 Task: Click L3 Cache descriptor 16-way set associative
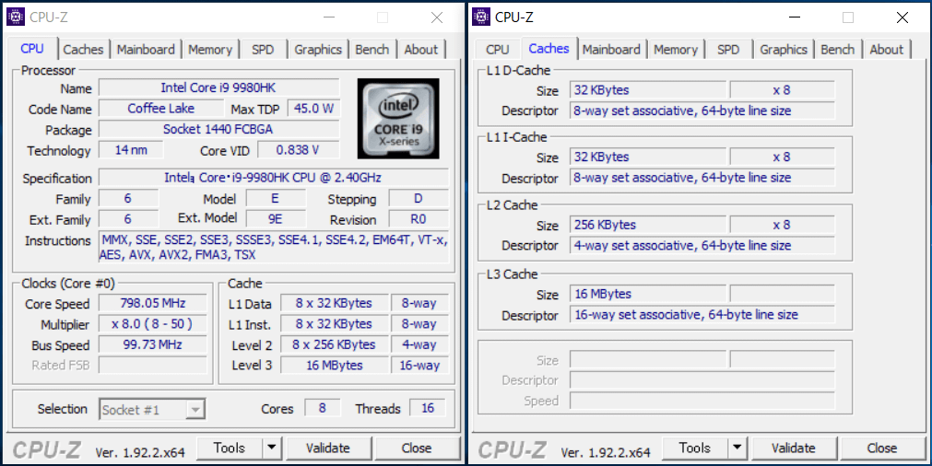[x=702, y=315]
